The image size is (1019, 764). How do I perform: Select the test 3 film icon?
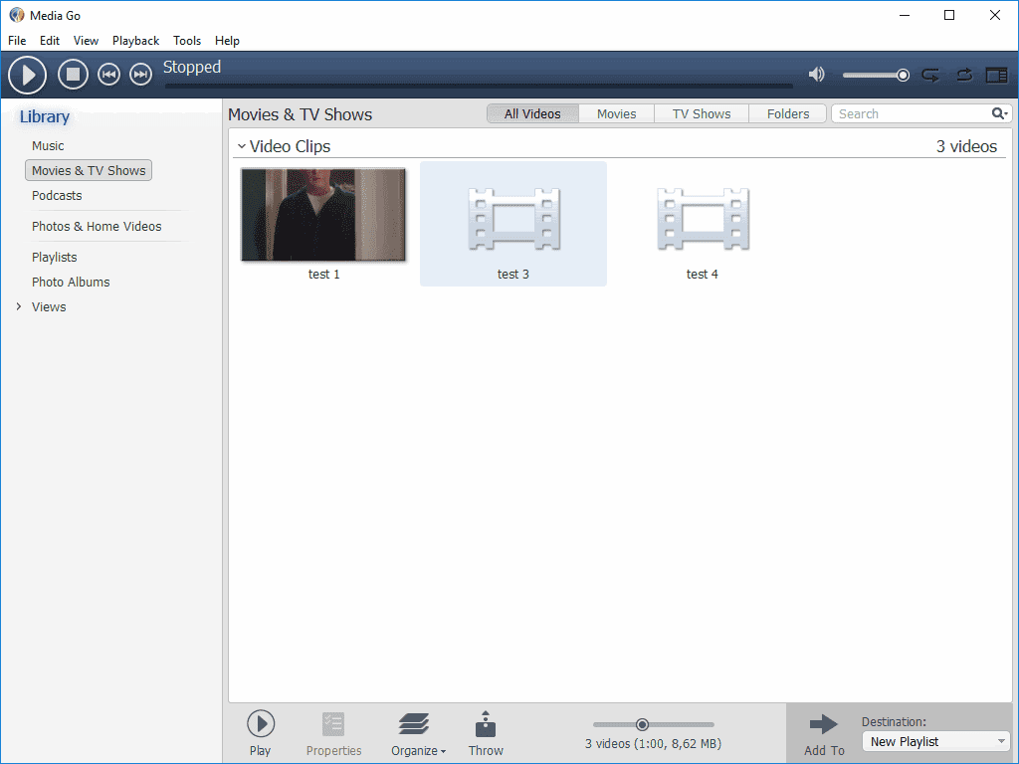pyautogui.click(x=513, y=219)
